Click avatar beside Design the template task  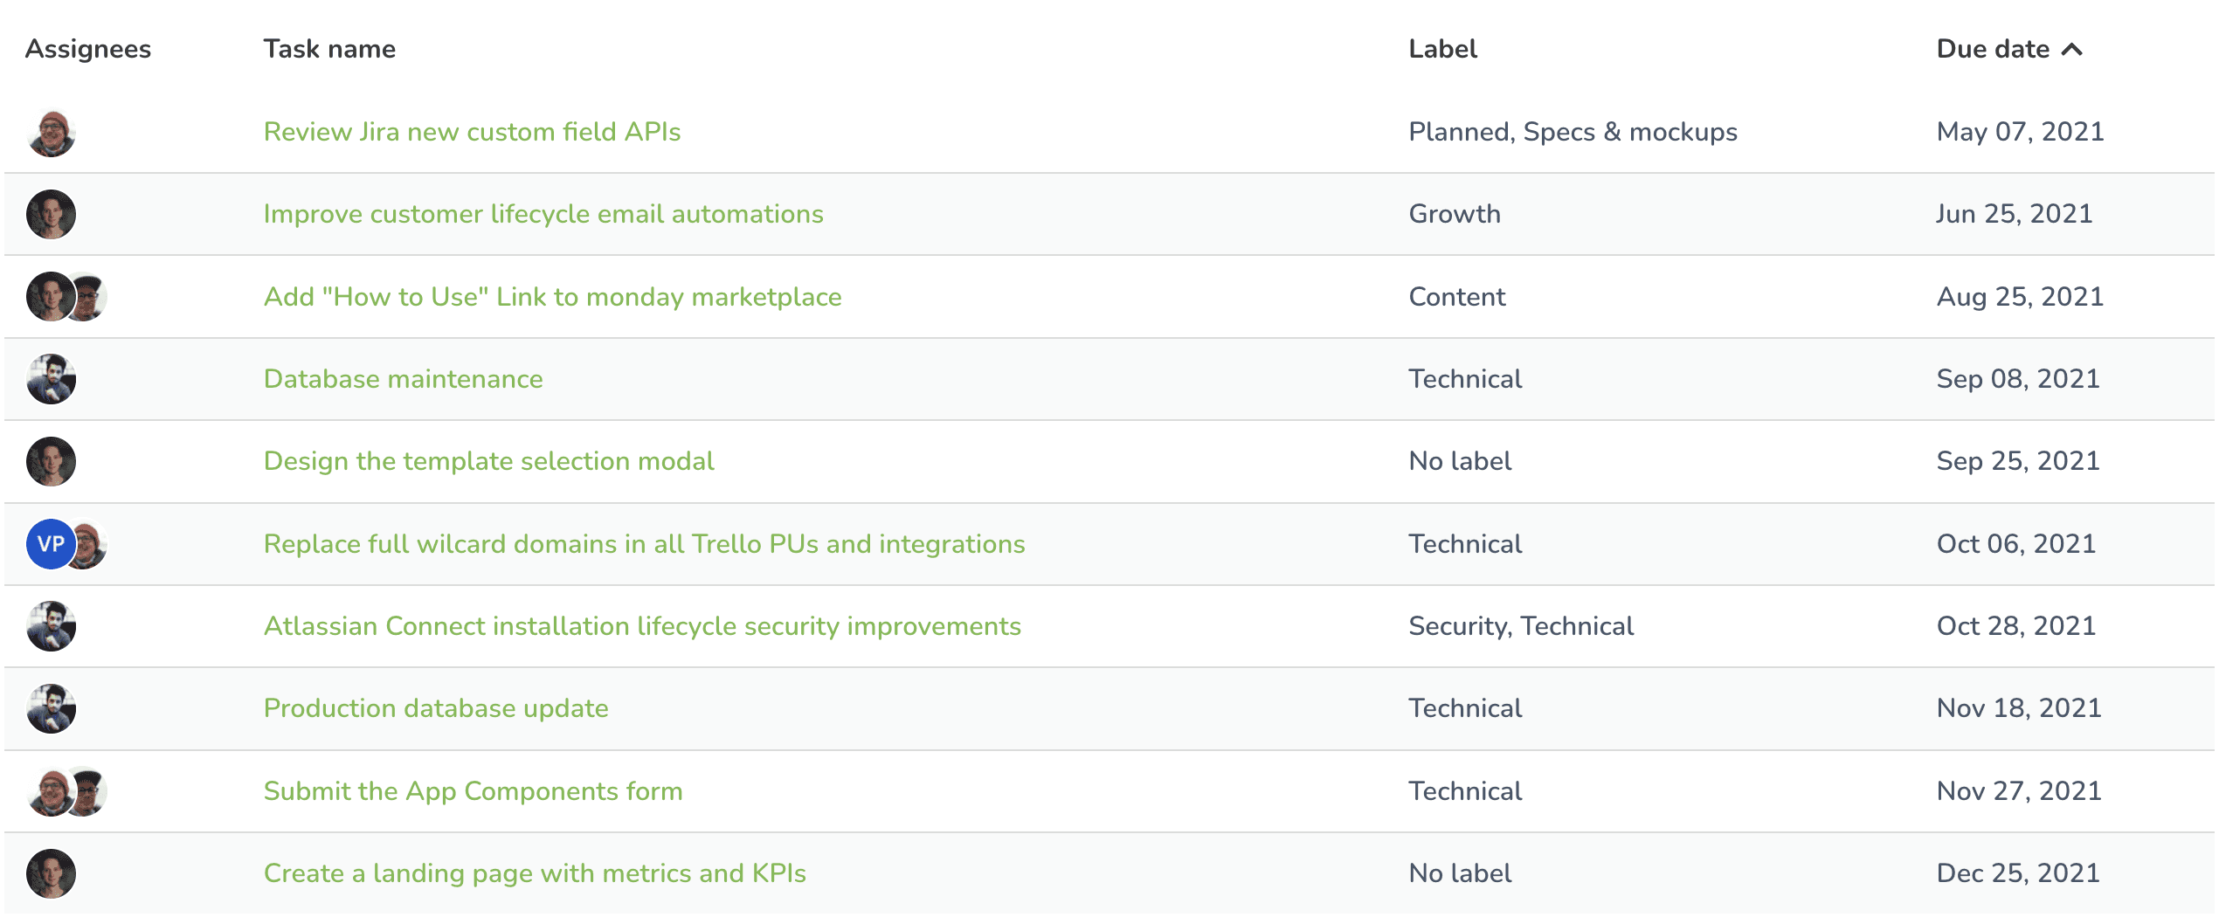[52, 461]
